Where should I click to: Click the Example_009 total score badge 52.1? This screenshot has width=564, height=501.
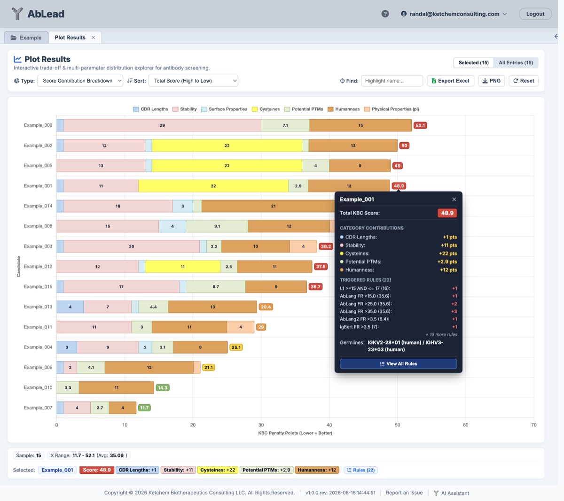pyautogui.click(x=420, y=125)
